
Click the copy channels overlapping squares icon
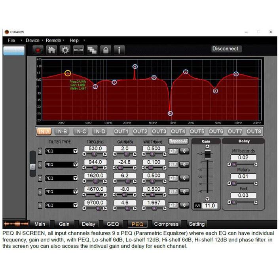click(92, 50)
